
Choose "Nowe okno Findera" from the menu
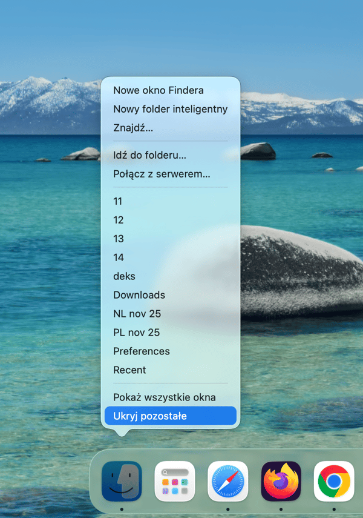pyautogui.click(x=159, y=90)
